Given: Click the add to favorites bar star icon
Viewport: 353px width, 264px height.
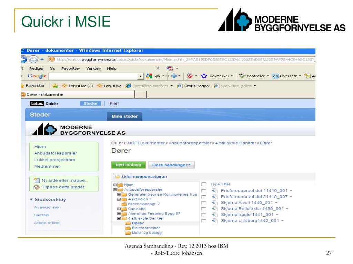Looking at the screenshot, I should point(55,86).
